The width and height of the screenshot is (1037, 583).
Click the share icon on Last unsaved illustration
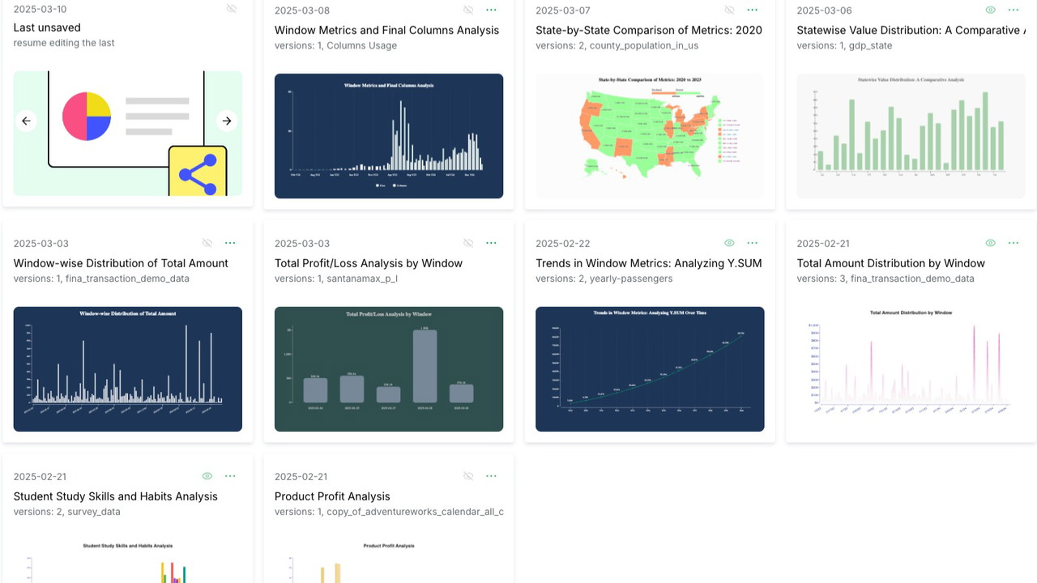coord(198,174)
